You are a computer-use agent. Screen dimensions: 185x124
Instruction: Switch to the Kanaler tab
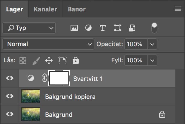[45, 9]
